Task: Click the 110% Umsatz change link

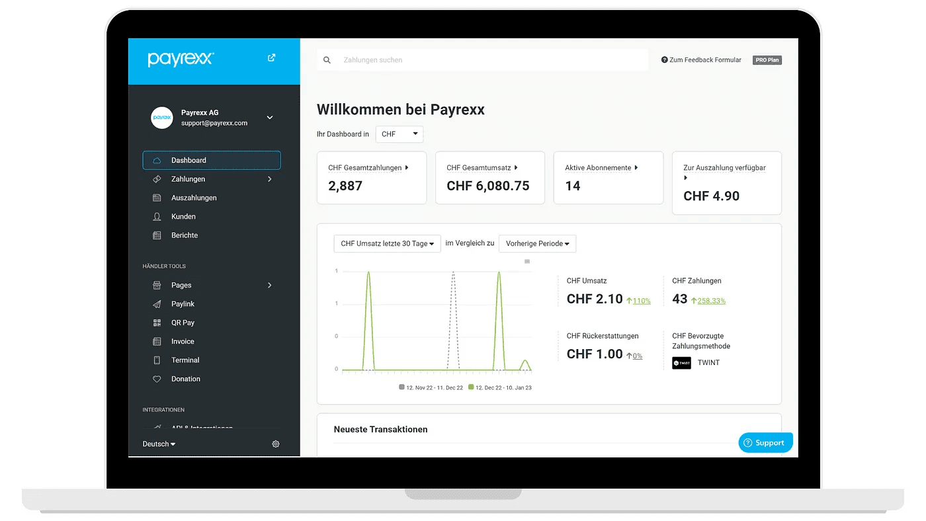Action: pyautogui.click(x=642, y=301)
